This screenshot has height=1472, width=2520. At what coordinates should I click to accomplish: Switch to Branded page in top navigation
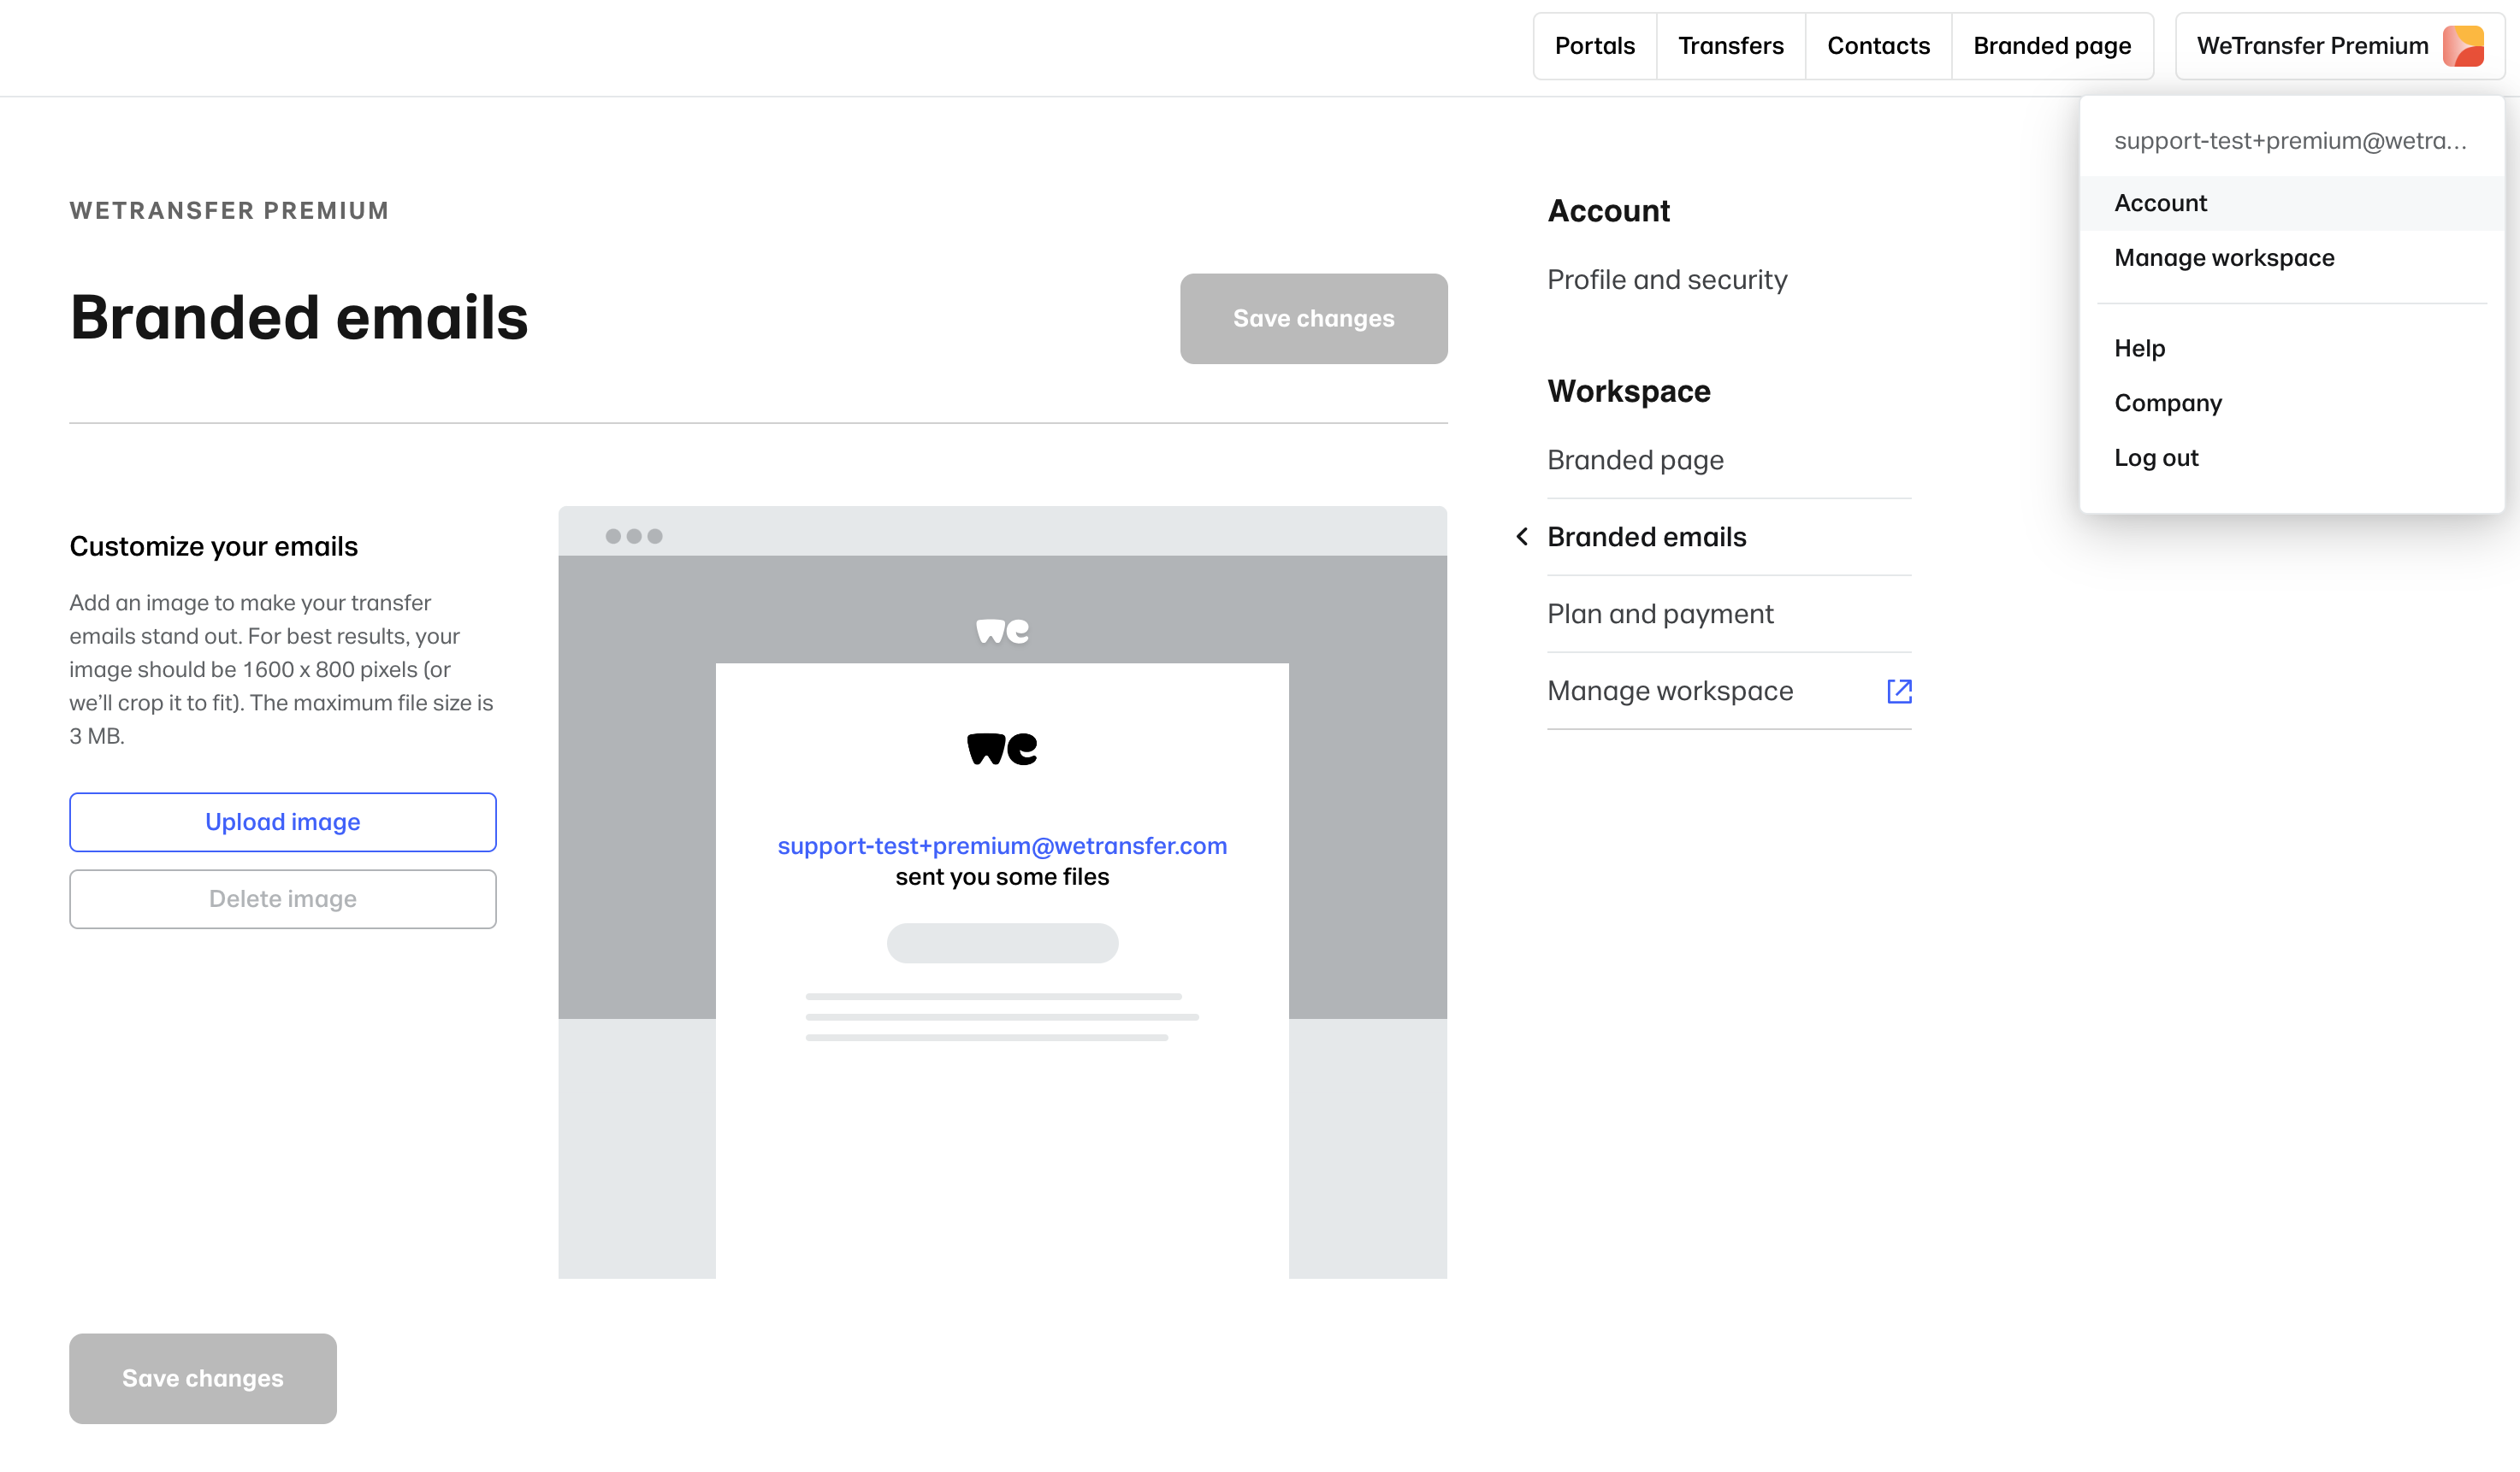2052,46
